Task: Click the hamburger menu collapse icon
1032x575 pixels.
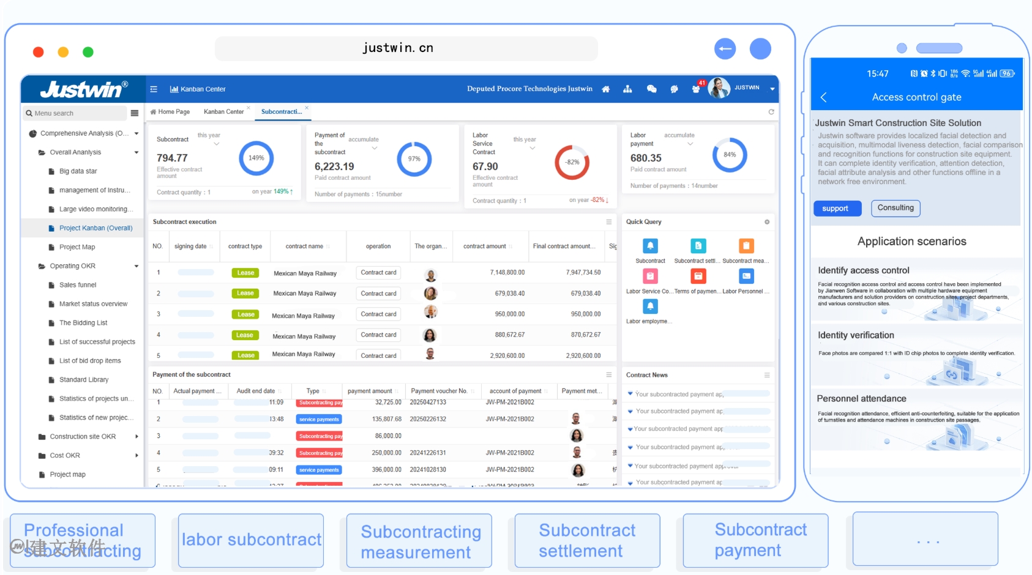Action: click(x=154, y=89)
